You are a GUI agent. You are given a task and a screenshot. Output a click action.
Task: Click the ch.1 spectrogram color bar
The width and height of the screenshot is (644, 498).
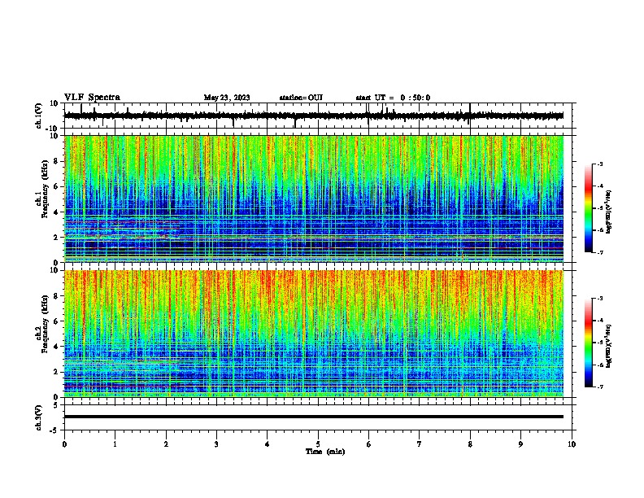click(x=589, y=208)
